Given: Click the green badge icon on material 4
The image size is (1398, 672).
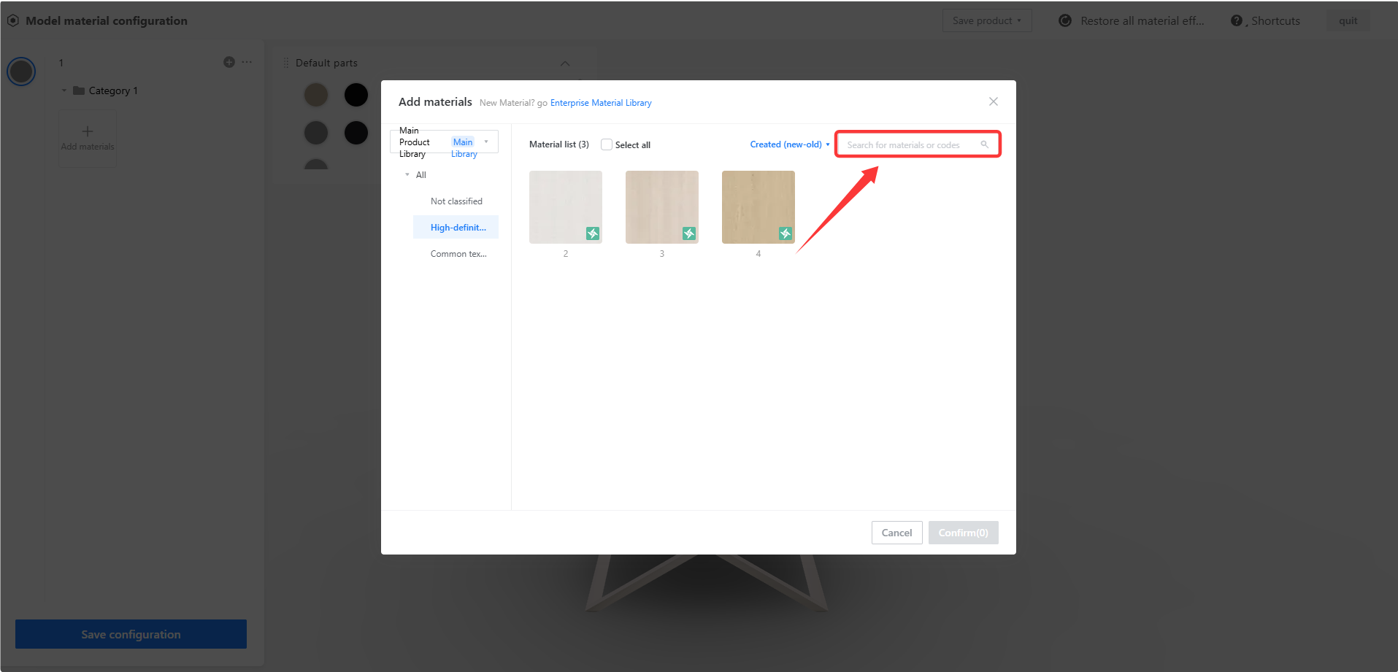Looking at the screenshot, I should (786, 233).
